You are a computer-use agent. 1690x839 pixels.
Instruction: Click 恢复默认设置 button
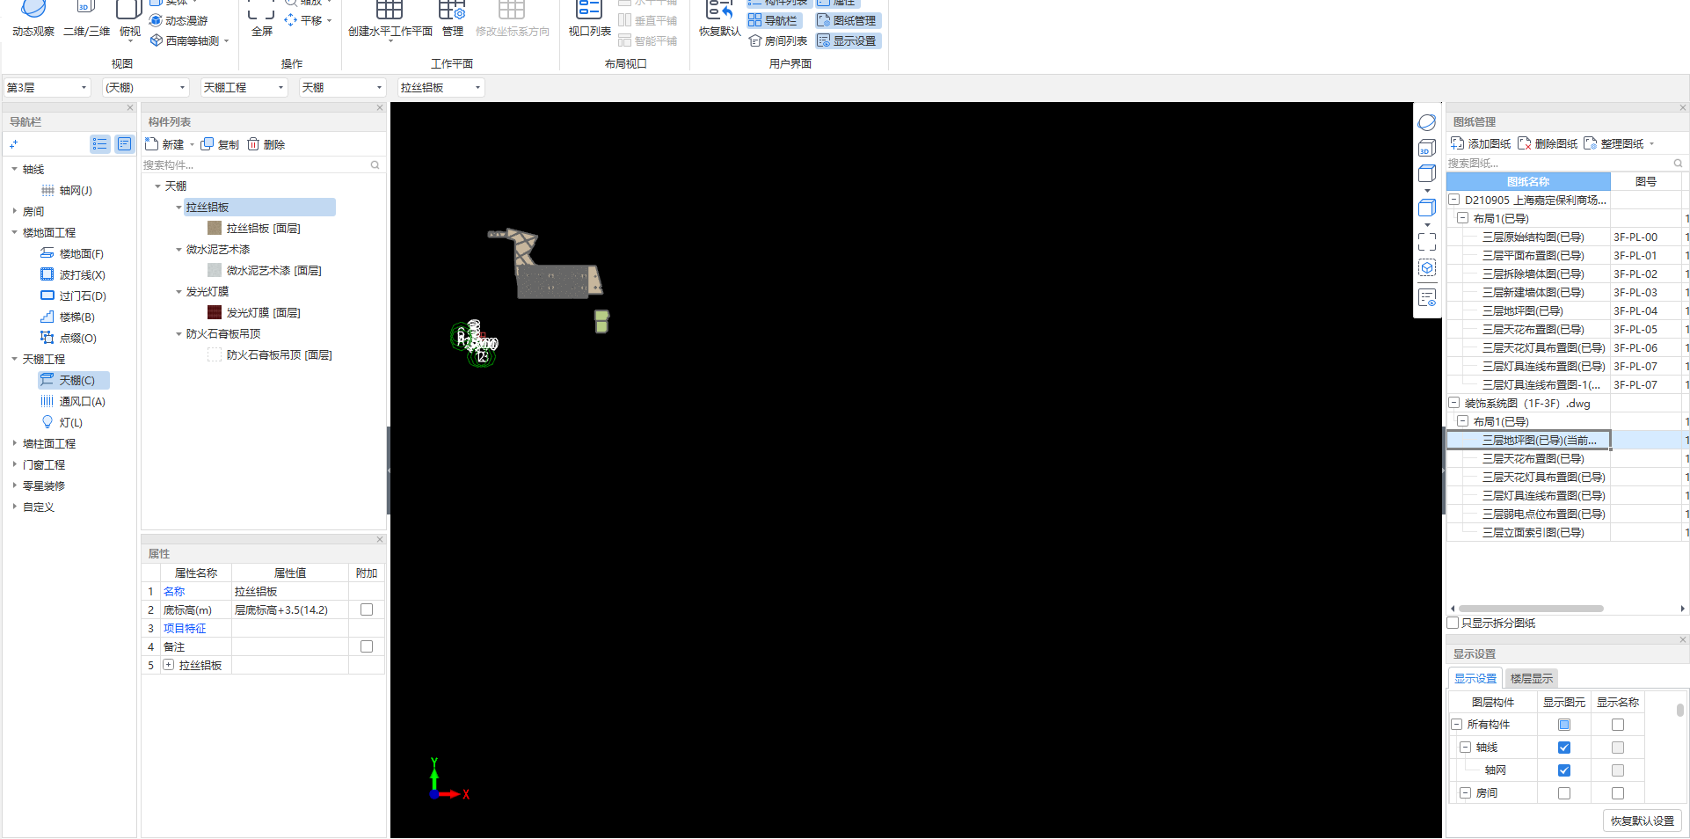coord(1642,821)
